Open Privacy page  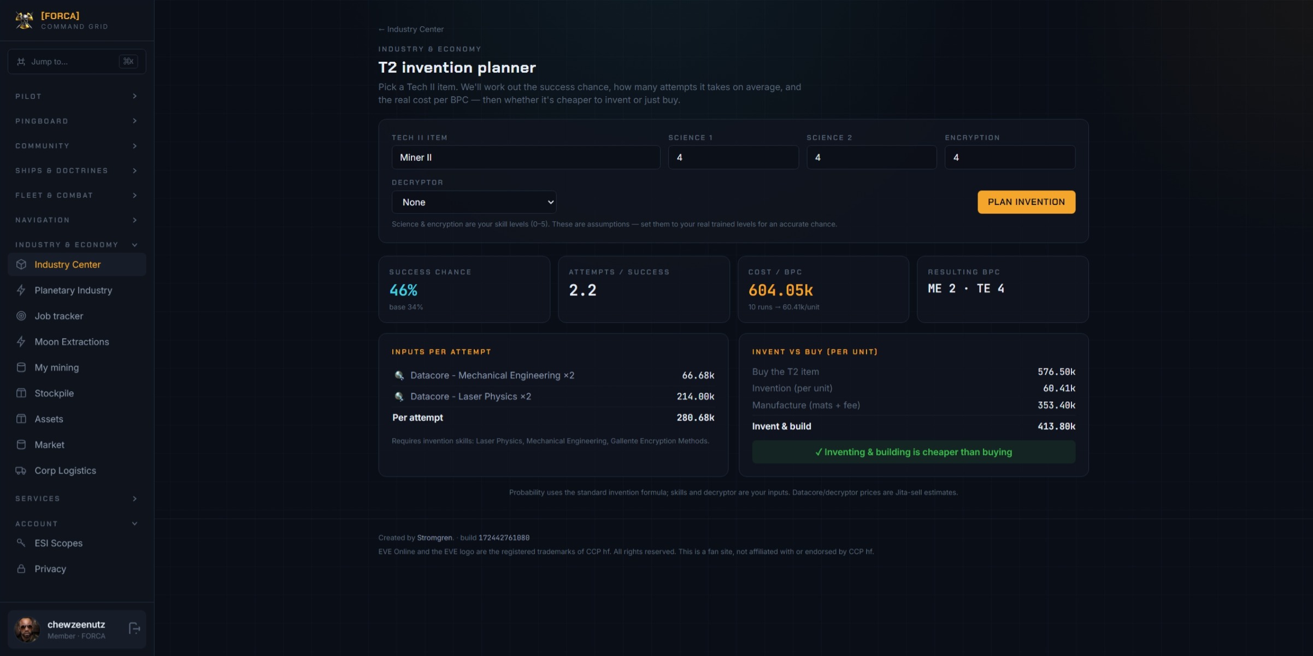coord(76,569)
